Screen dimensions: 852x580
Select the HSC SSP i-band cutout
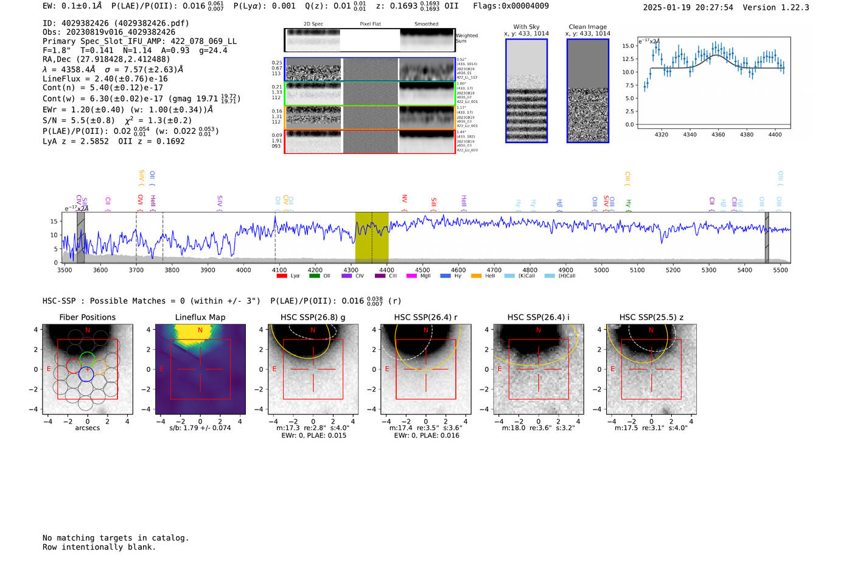pos(539,369)
